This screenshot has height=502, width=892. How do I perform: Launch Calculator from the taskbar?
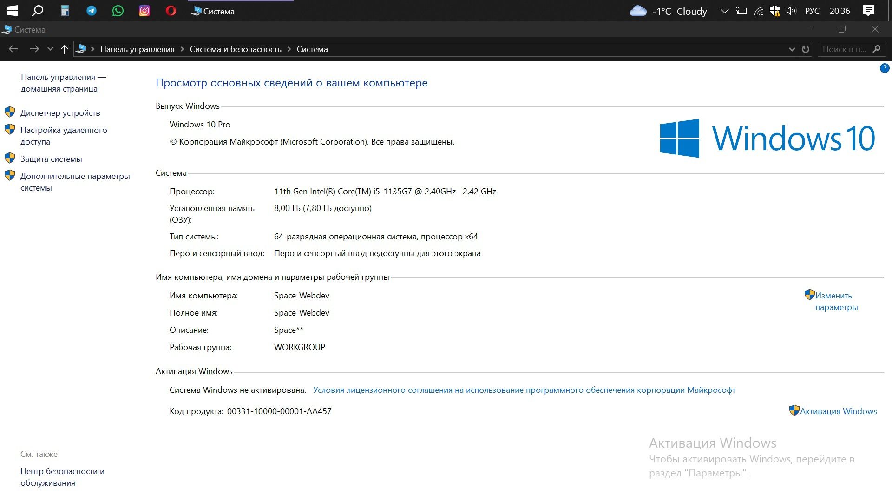[x=65, y=11]
